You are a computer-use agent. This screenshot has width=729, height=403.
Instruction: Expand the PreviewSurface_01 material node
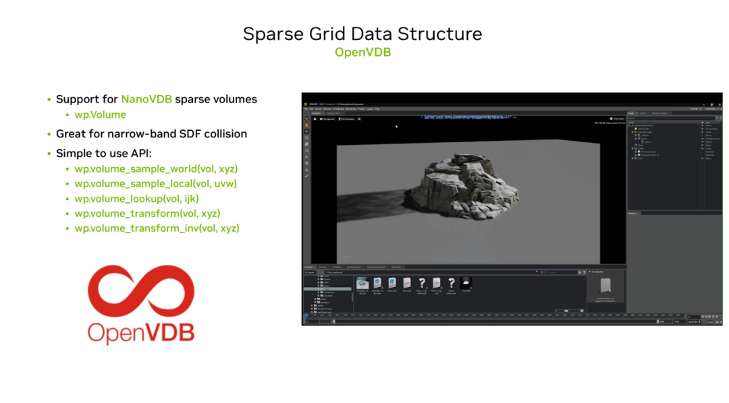pos(636,155)
